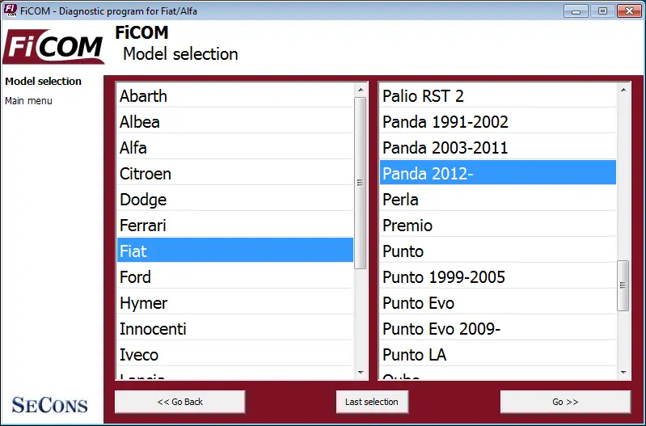Screen dimensions: 646x426
Task: Select the plain Punto model
Action: [498, 251]
